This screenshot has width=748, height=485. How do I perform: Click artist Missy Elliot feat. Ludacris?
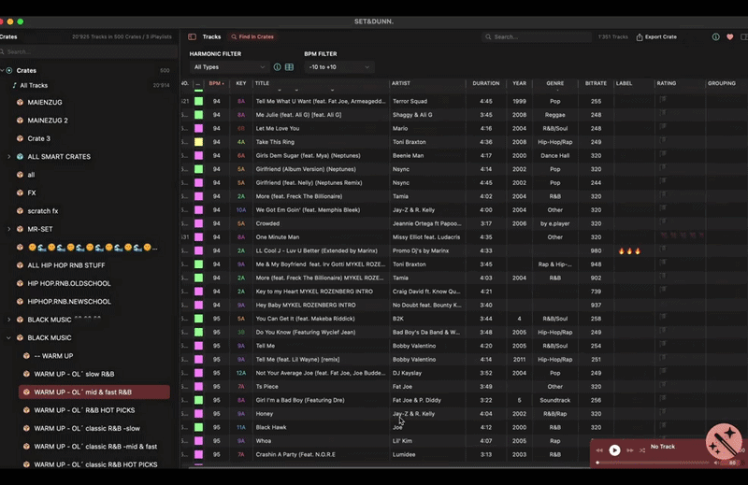[426, 237]
